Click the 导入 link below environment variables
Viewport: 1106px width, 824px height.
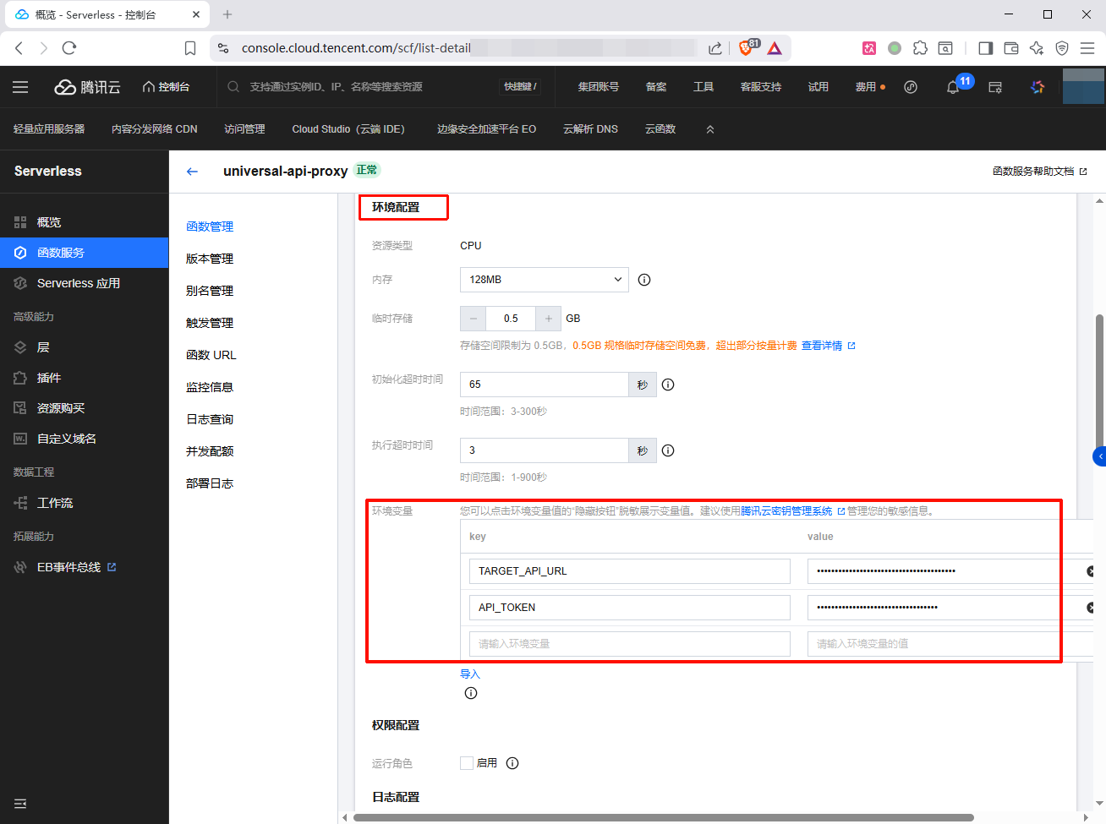pos(470,674)
